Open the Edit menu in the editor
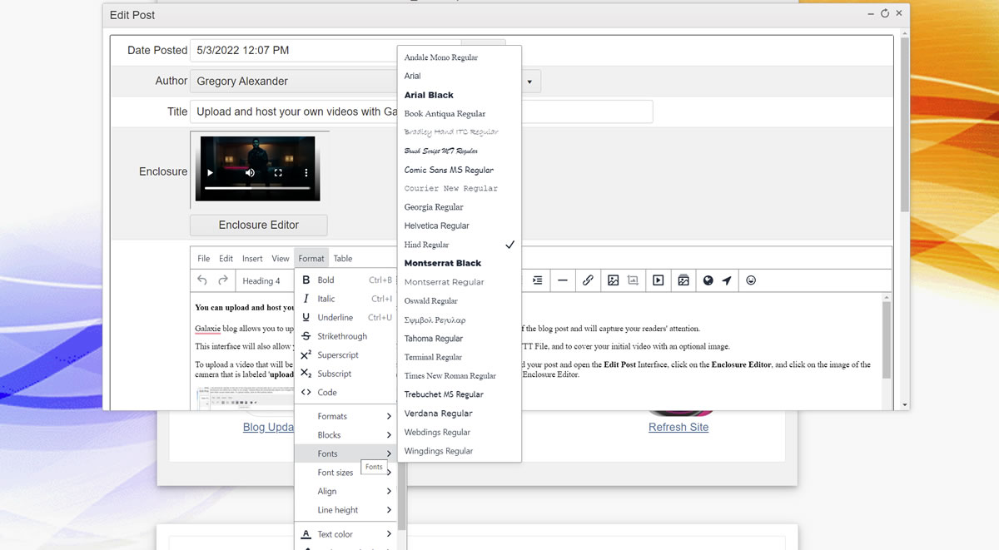999x550 pixels. click(x=226, y=259)
